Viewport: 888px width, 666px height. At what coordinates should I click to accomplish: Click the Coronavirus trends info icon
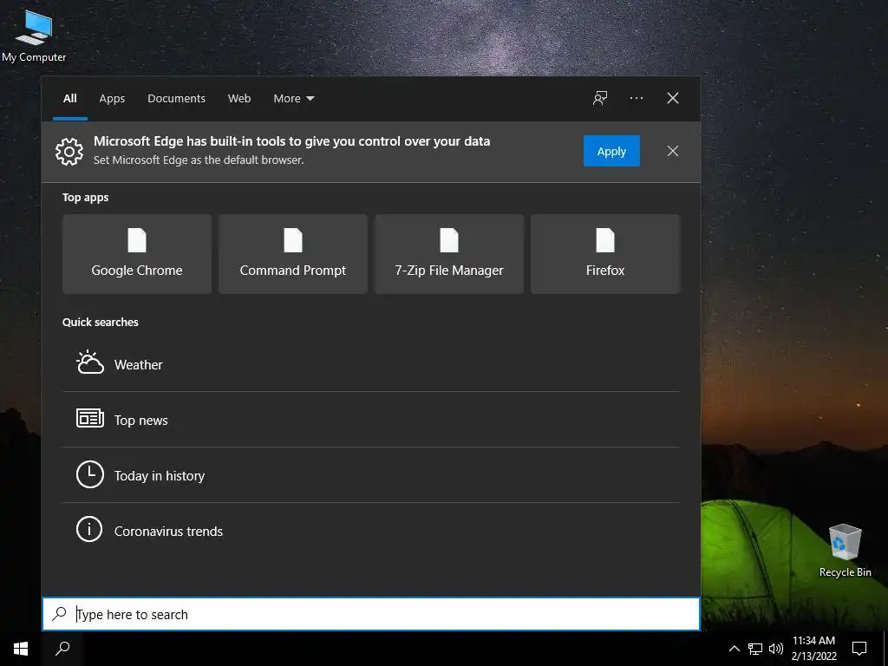pos(89,530)
